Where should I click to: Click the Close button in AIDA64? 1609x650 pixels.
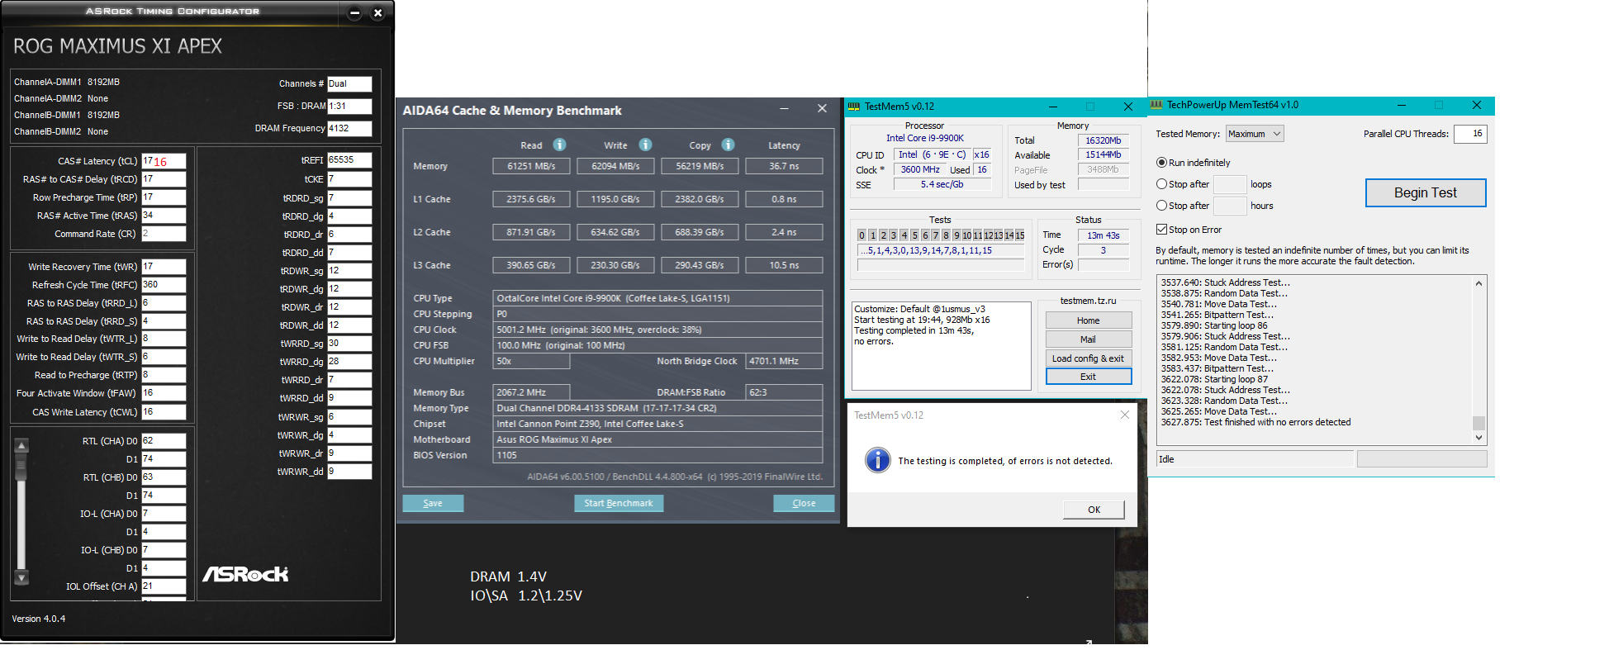(804, 503)
